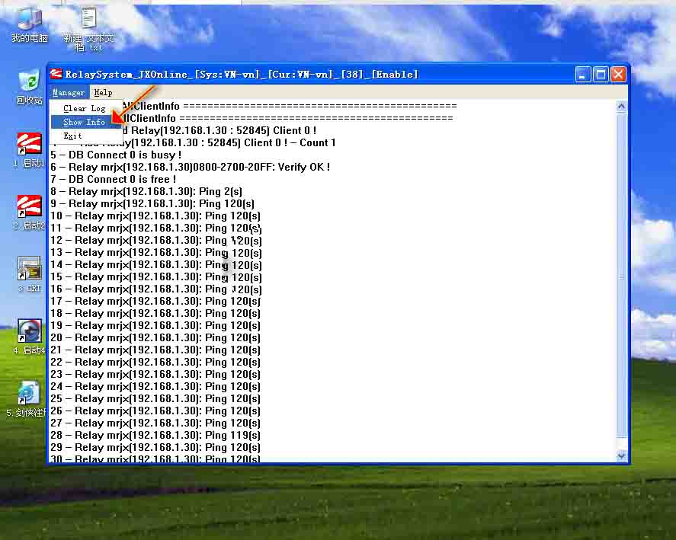Click the RelaySystem title bar app icon
The height and width of the screenshot is (540, 676).
(56, 74)
